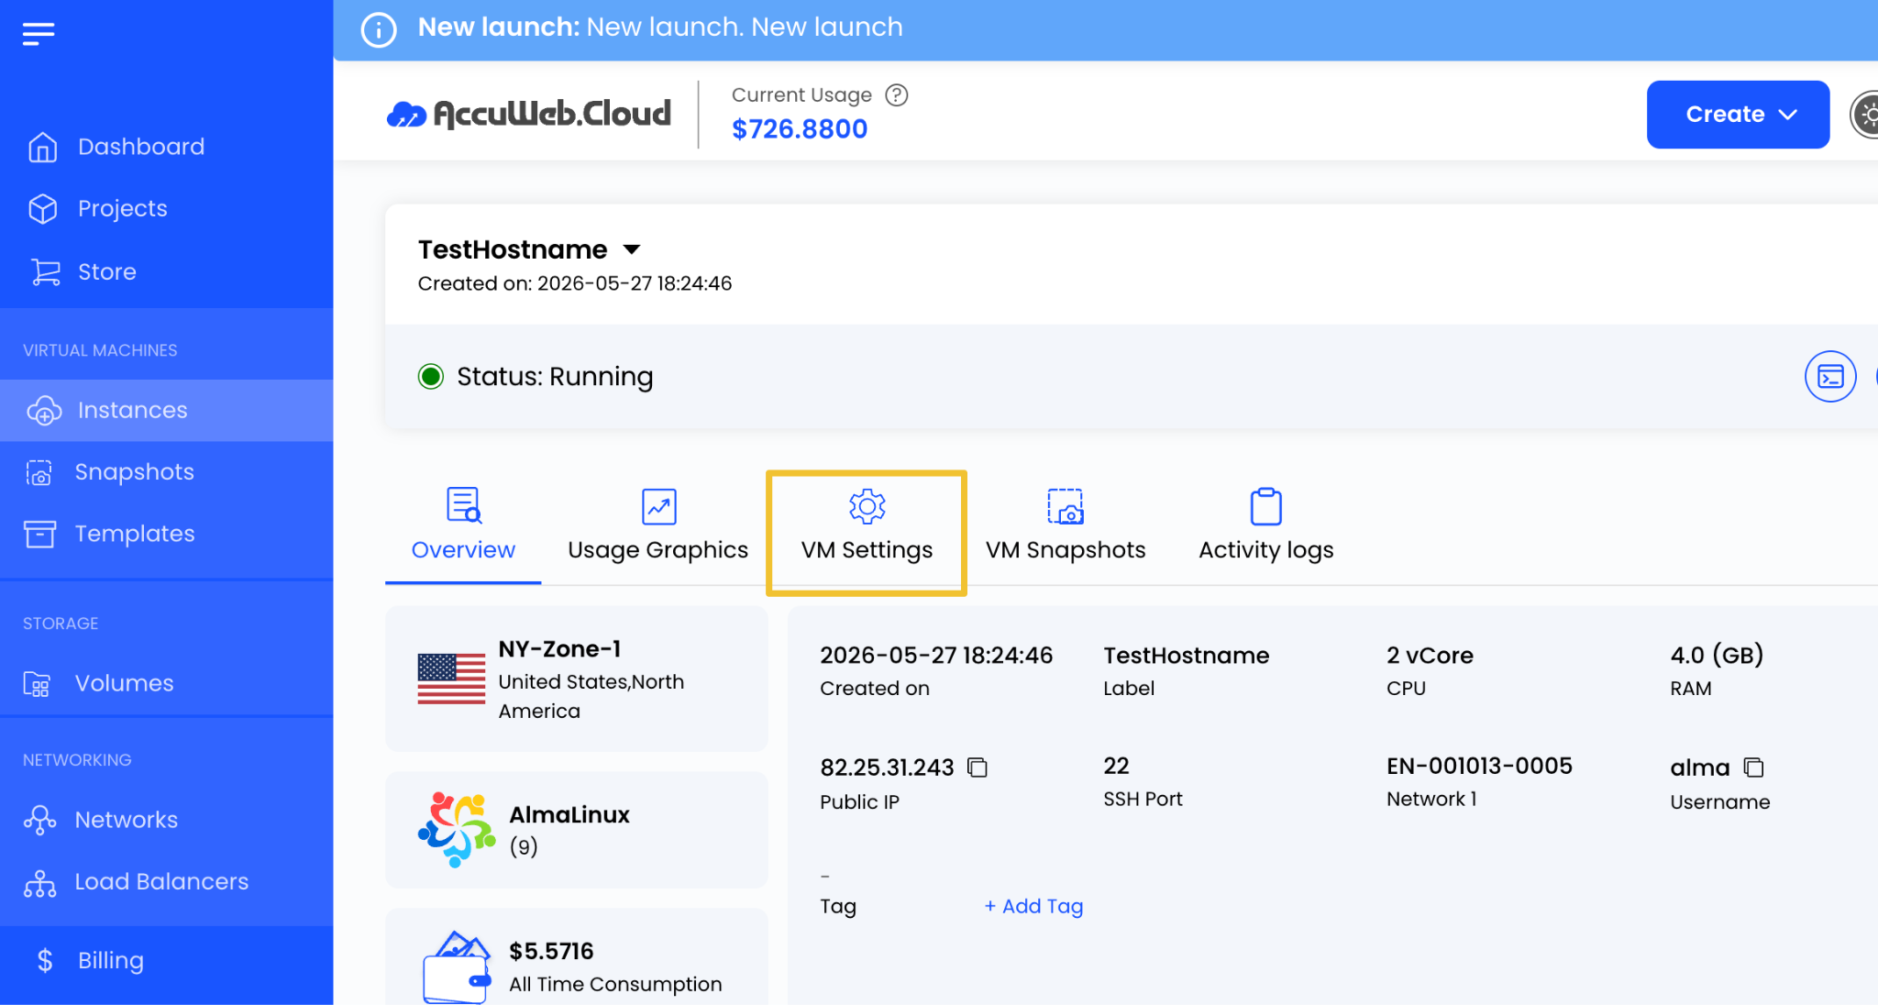Copy the Public IP address
Screen dimensions: 1878x1005
click(x=978, y=768)
